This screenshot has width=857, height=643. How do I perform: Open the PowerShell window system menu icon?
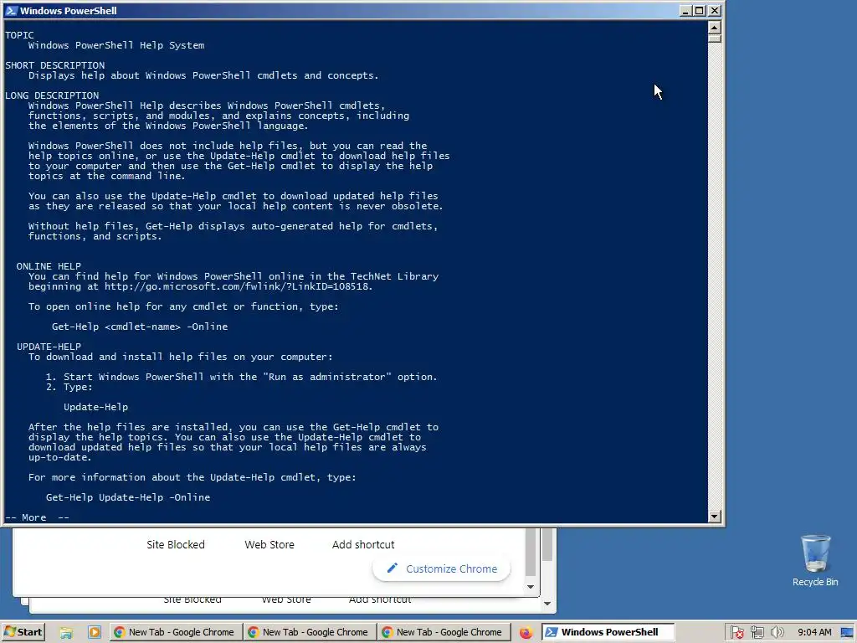[11, 10]
